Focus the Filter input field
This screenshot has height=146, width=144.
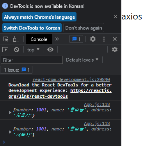point(32,60)
